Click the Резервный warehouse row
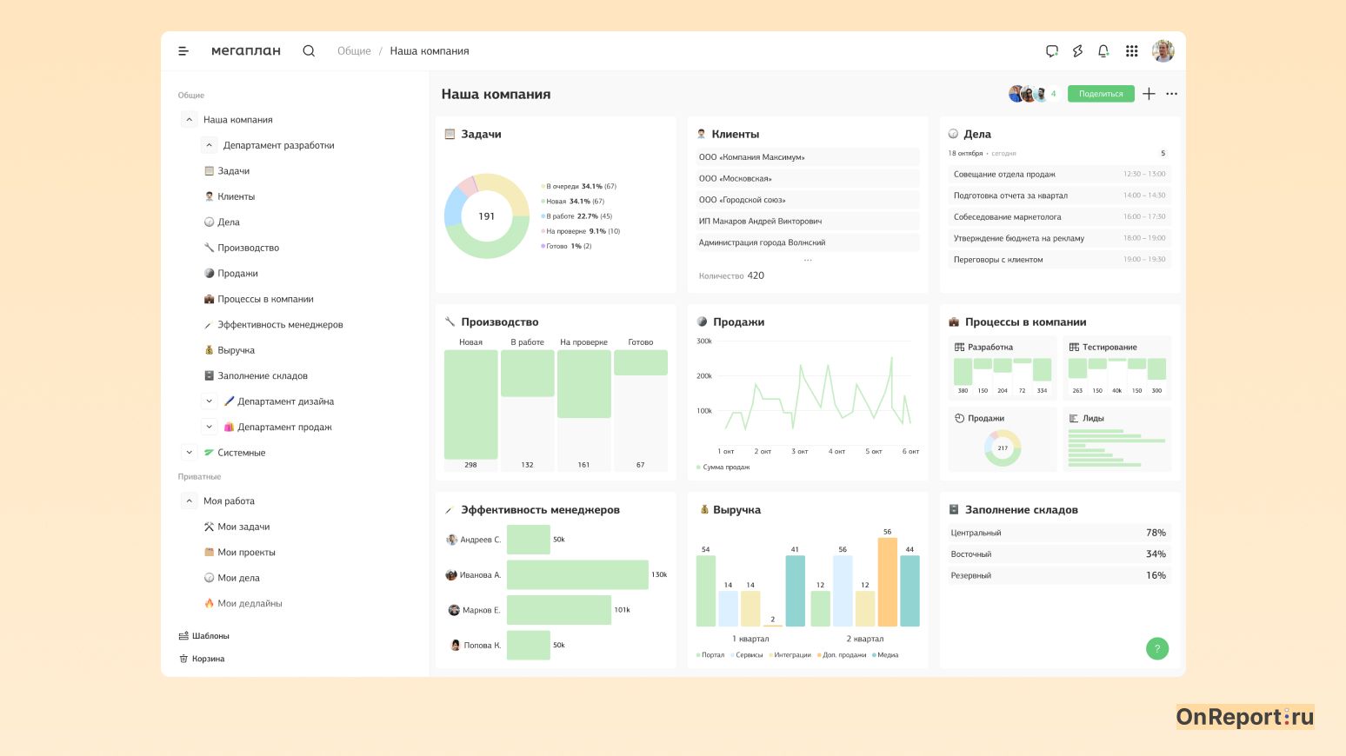 (x=1060, y=575)
